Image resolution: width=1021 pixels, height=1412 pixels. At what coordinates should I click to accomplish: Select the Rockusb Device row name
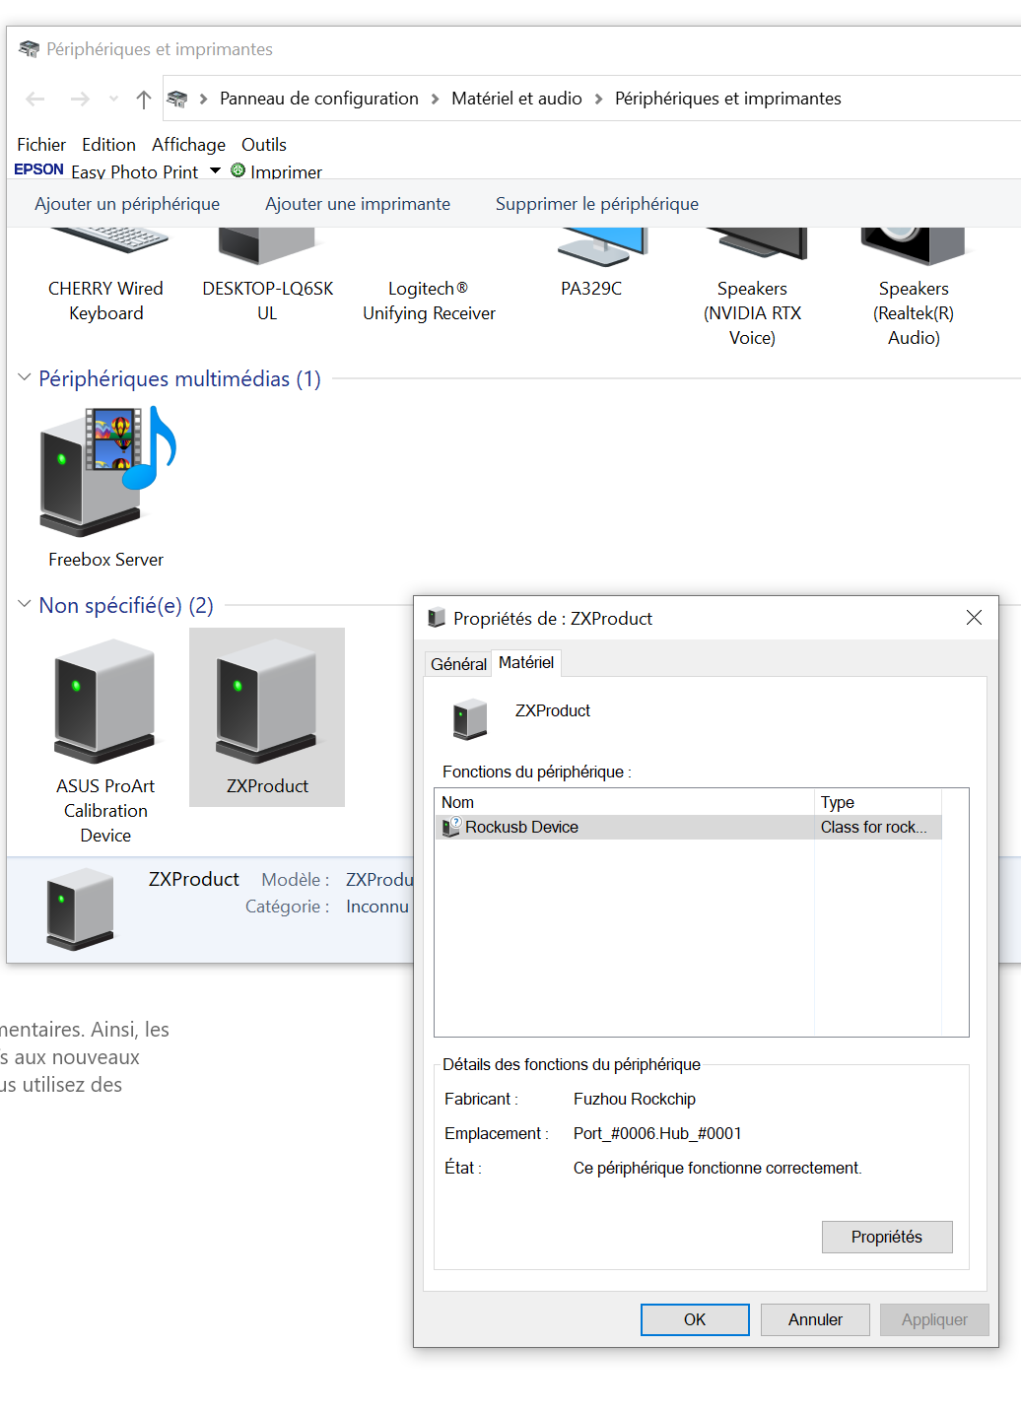521,827
